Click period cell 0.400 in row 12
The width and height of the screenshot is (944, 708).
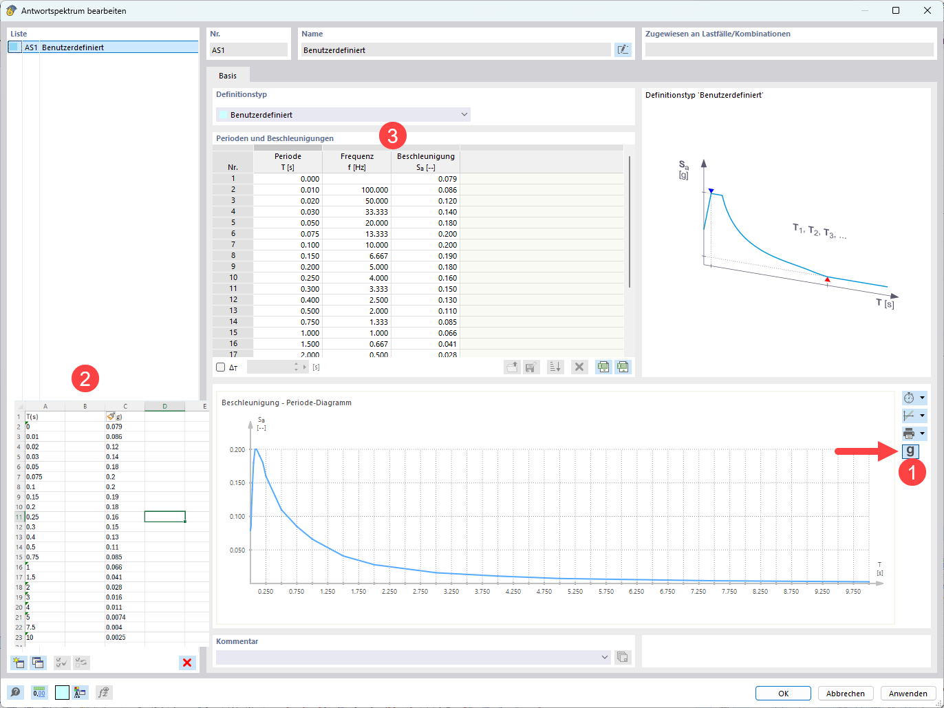point(288,300)
